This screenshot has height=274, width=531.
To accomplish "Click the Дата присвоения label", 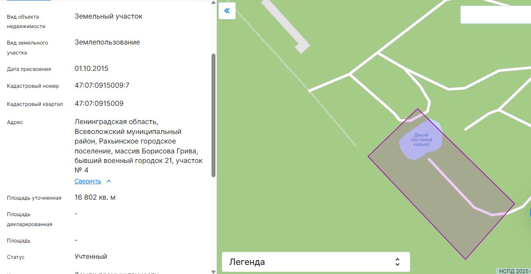I will click(29, 69).
